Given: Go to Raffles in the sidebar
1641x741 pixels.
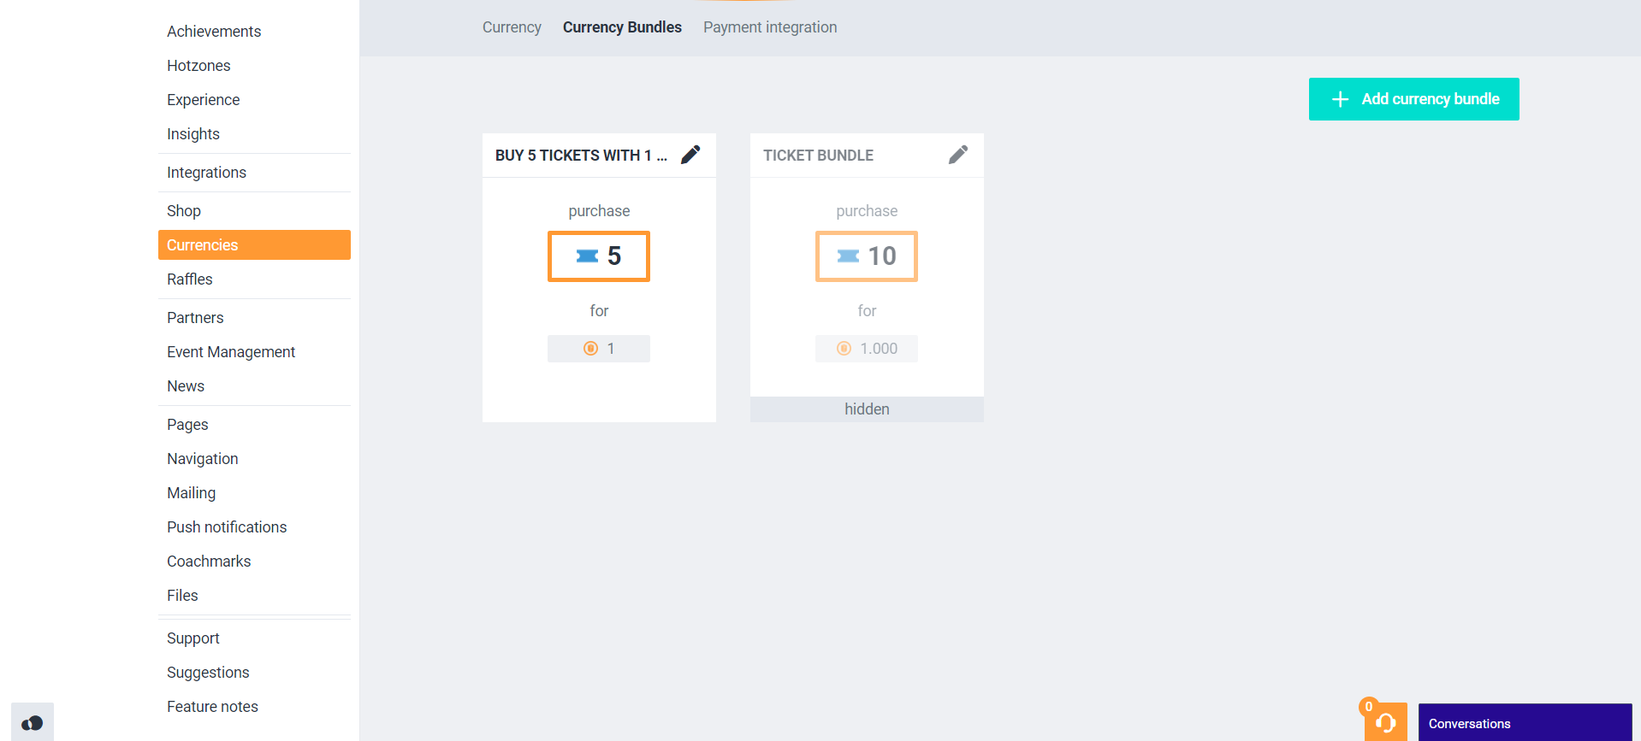Looking at the screenshot, I should 190,279.
